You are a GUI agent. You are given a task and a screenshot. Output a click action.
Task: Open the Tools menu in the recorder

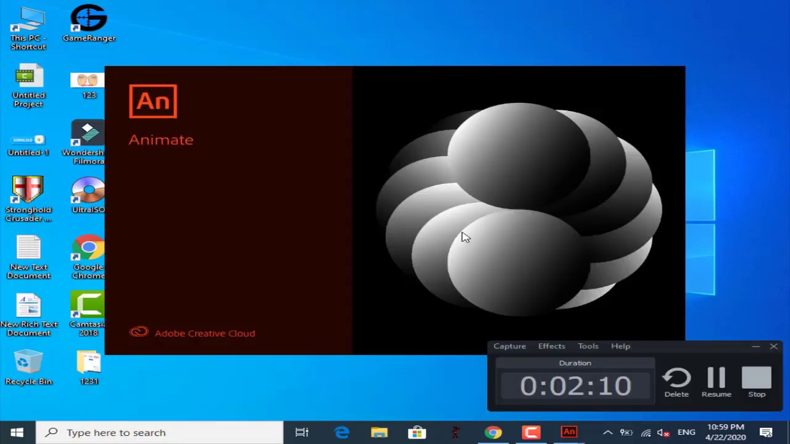click(588, 346)
